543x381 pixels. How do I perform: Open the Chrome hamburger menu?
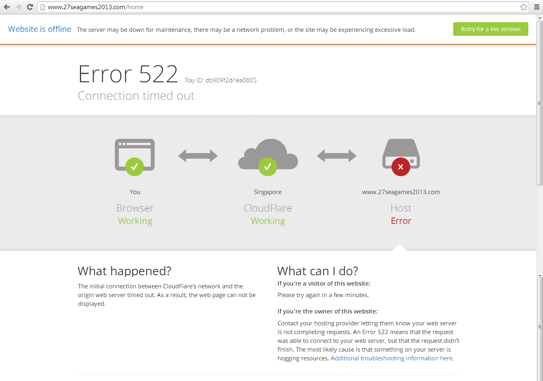[x=537, y=7]
